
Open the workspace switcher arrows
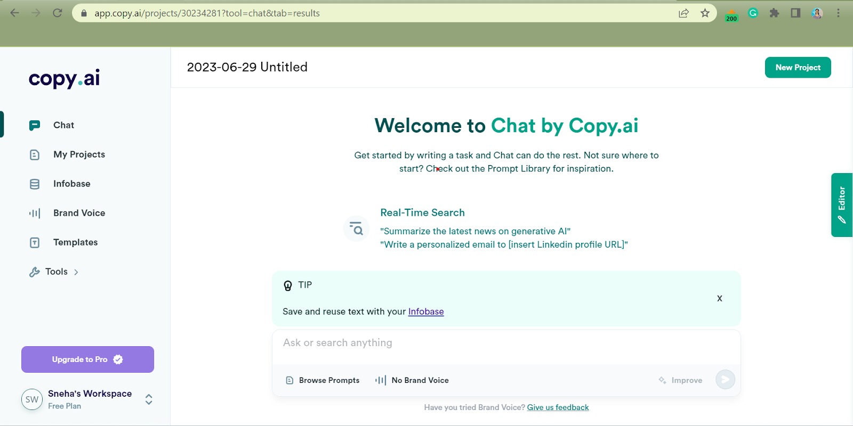tap(149, 399)
